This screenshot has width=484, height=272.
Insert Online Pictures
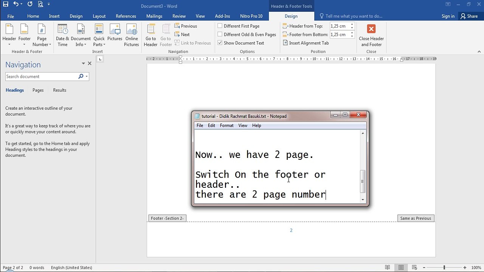(132, 35)
